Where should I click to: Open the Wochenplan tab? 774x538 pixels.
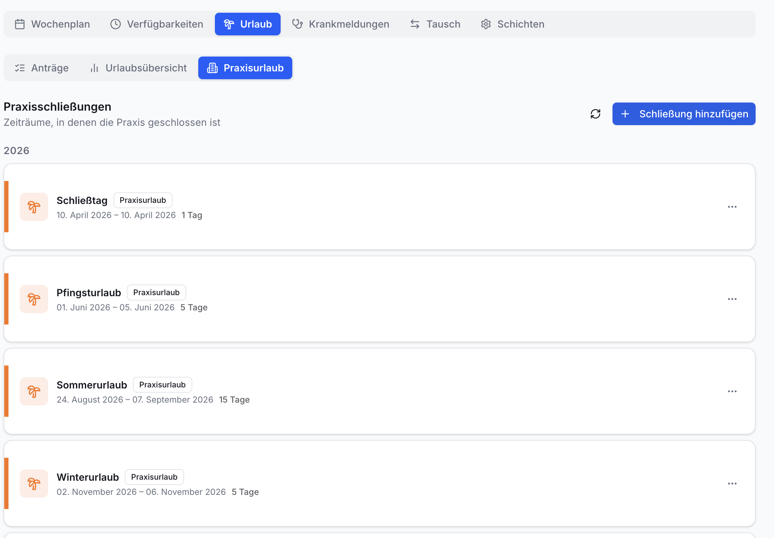click(52, 24)
